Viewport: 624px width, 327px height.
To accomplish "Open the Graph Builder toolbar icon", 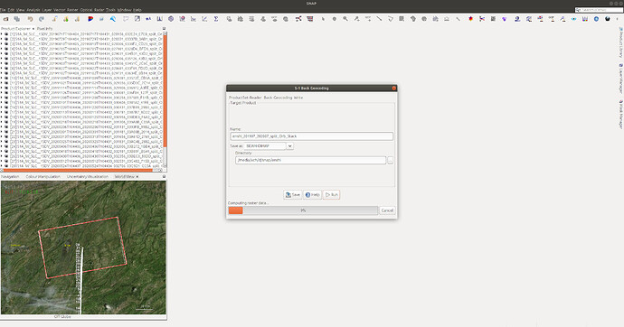I will coord(298,19).
